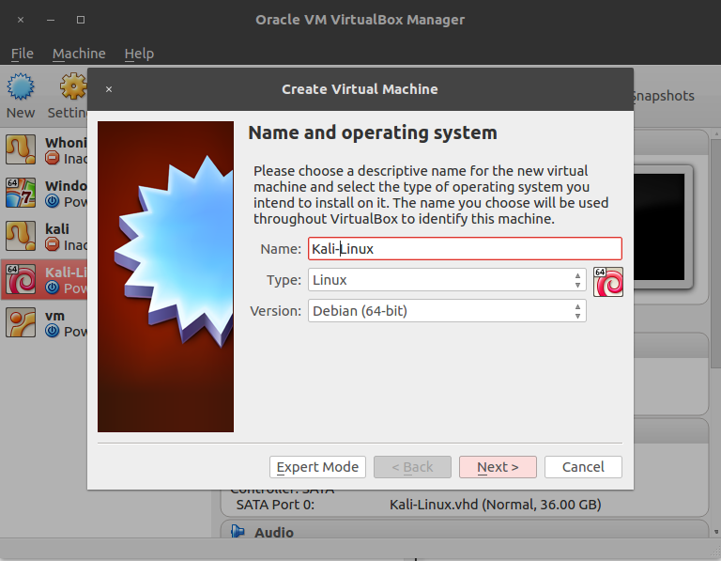Click the power status icon of Windows VM
Viewport: 721px width, 561px height.
53,201
